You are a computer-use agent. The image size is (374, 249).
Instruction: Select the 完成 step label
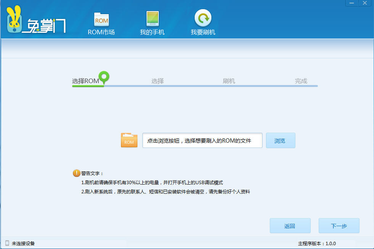point(301,81)
